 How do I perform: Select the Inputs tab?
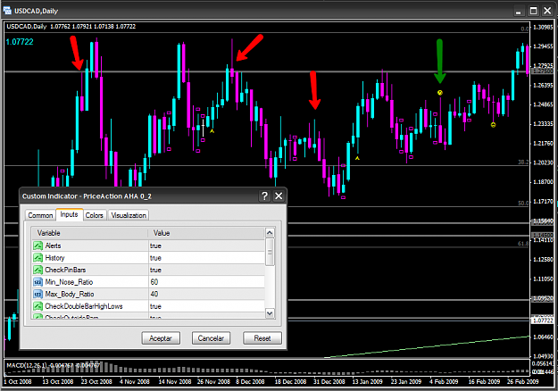(69, 214)
